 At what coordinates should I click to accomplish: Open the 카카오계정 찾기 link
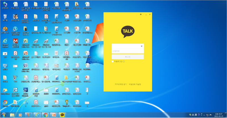pyautogui.click(x=121, y=84)
